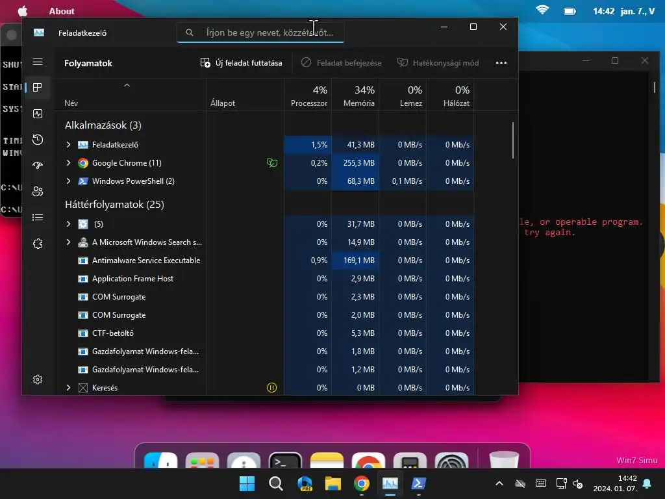Image resolution: width=665 pixels, height=499 pixels.
Task: Click Hatékonysági mód button
Action: 438,63
